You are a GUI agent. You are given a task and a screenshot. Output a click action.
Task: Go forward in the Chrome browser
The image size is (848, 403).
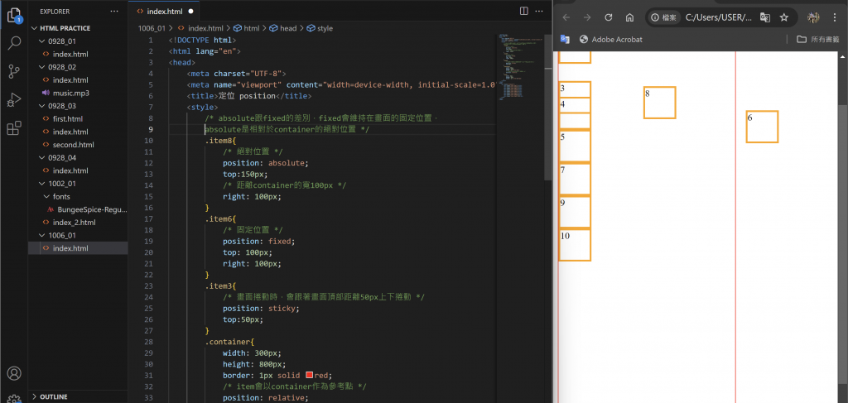tap(587, 17)
